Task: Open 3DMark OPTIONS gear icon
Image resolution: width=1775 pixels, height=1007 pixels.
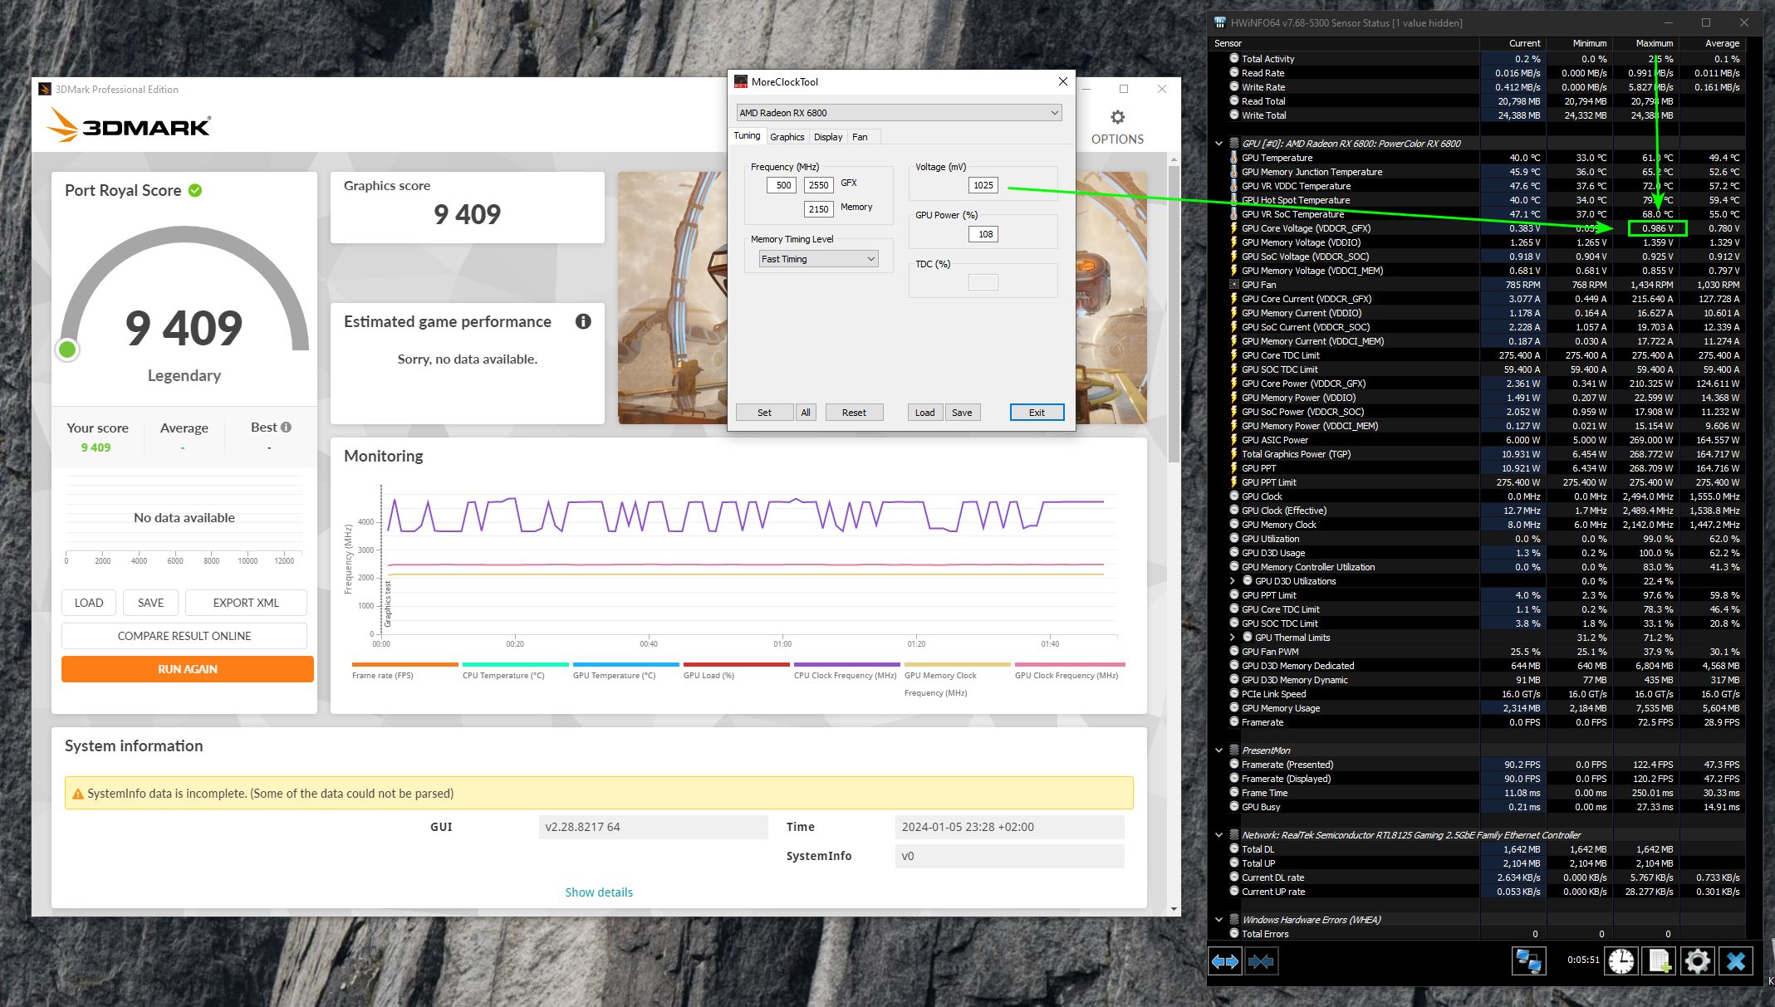Action: pos(1117,118)
